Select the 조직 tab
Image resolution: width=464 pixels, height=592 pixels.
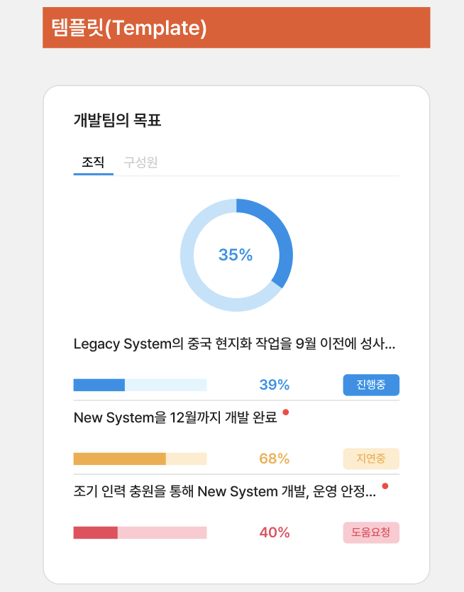pos(93,162)
